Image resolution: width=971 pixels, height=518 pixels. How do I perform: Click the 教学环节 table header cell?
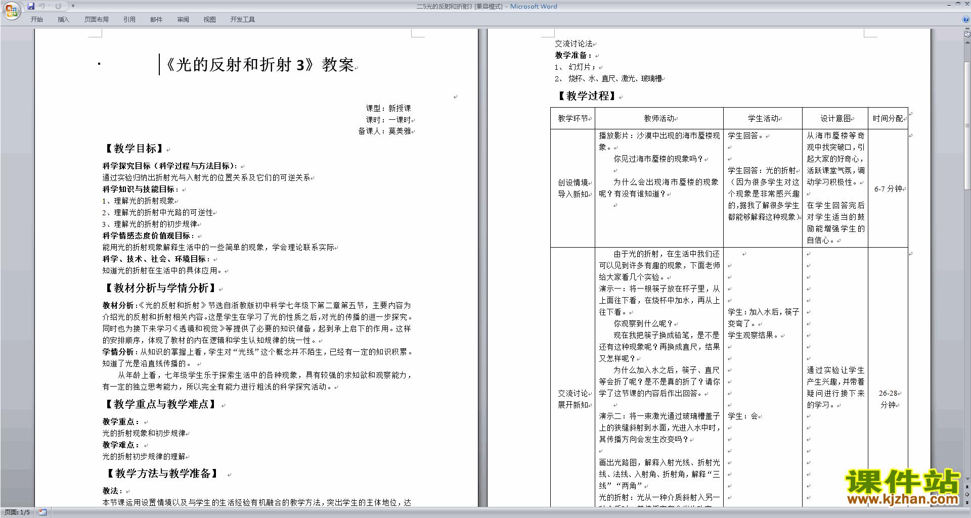(573, 118)
